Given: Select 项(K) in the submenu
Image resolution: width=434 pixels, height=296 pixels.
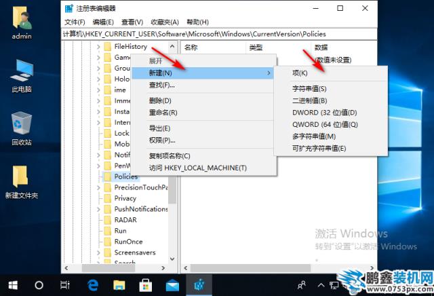Looking at the screenshot, I should tap(331, 73).
